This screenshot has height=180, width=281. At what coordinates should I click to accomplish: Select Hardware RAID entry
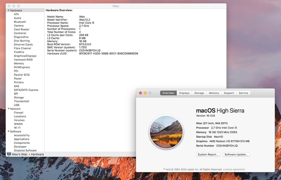(x=23, y=60)
